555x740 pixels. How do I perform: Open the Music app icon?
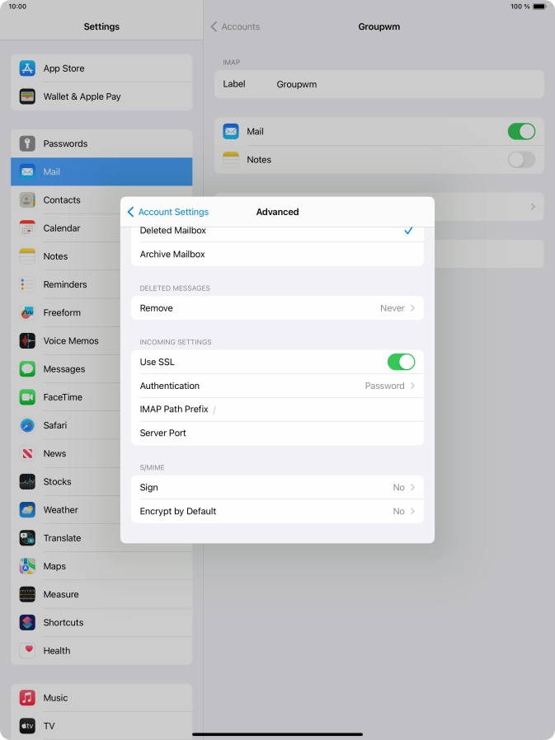(x=28, y=697)
